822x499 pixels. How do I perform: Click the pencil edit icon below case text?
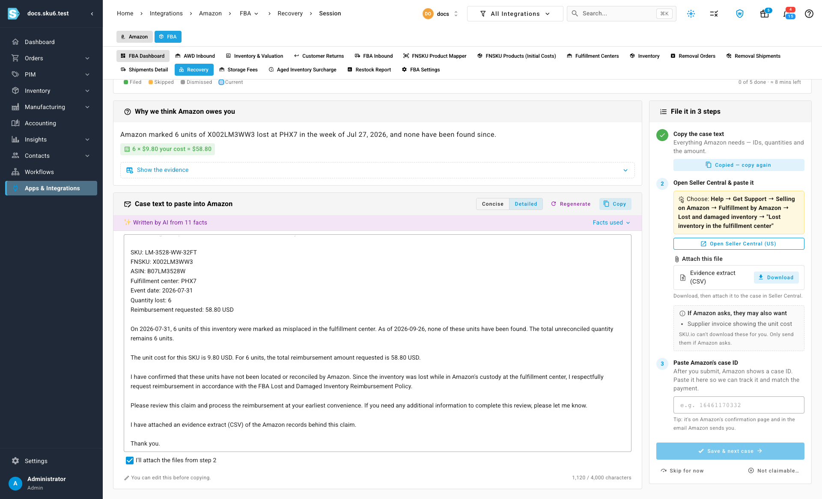click(x=127, y=478)
